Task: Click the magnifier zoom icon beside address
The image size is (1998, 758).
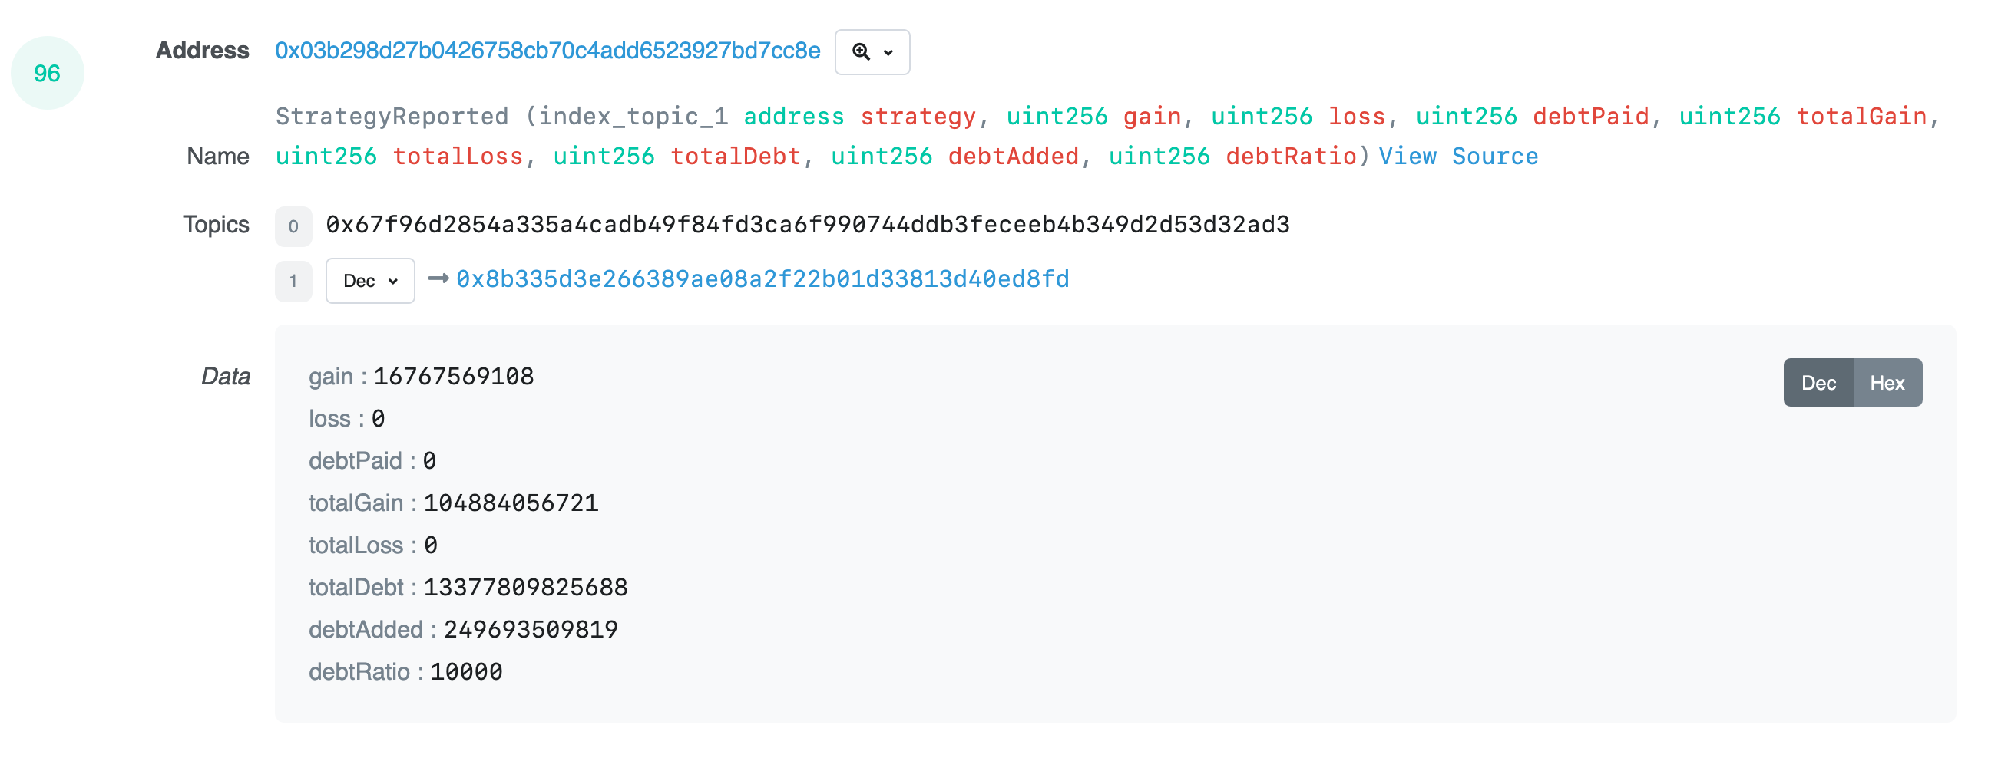Action: coord(860,52)
